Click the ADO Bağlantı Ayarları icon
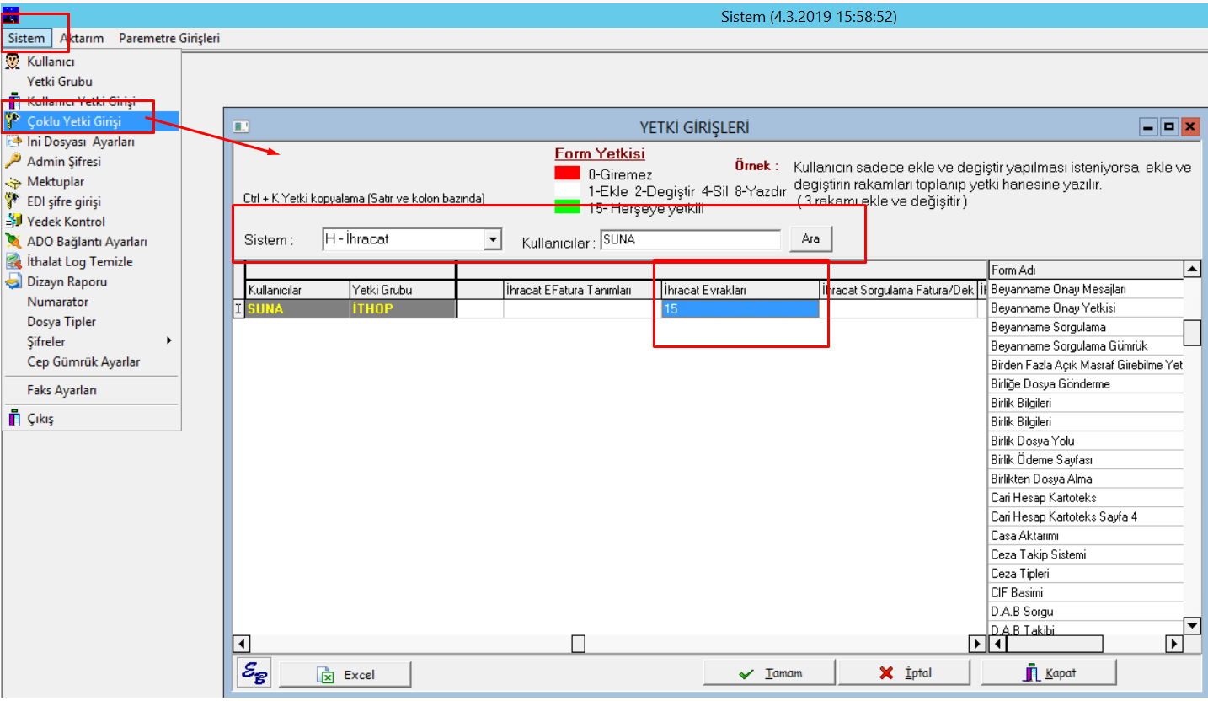Screen dimensions: 1208x701 pos(13,242)
